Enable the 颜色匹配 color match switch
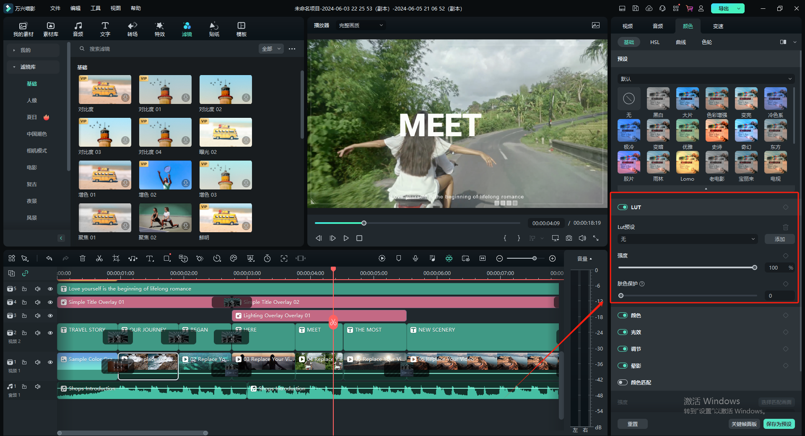The height and width of the screenshot is (436, 805). 623,382
